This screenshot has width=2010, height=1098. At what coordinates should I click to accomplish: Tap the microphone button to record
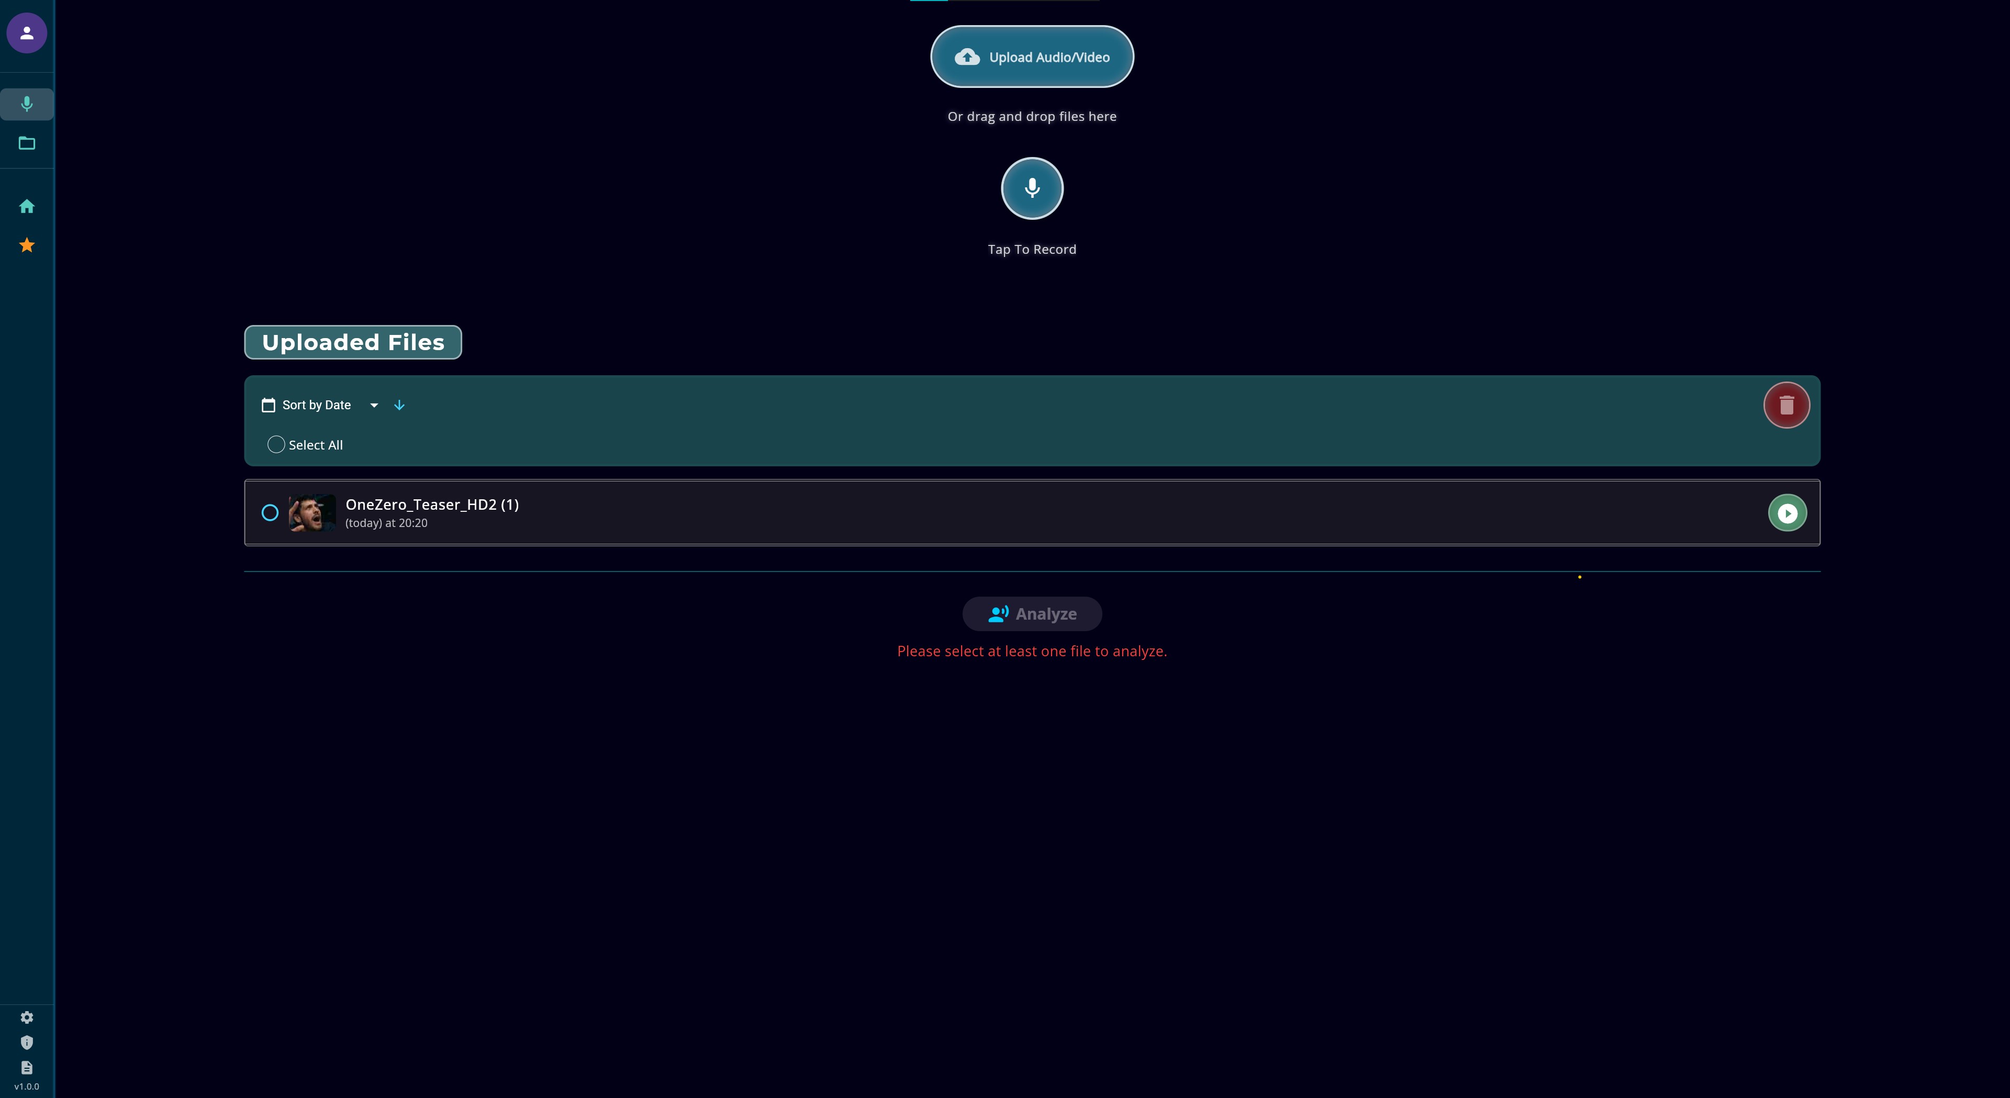(1032, 188)
